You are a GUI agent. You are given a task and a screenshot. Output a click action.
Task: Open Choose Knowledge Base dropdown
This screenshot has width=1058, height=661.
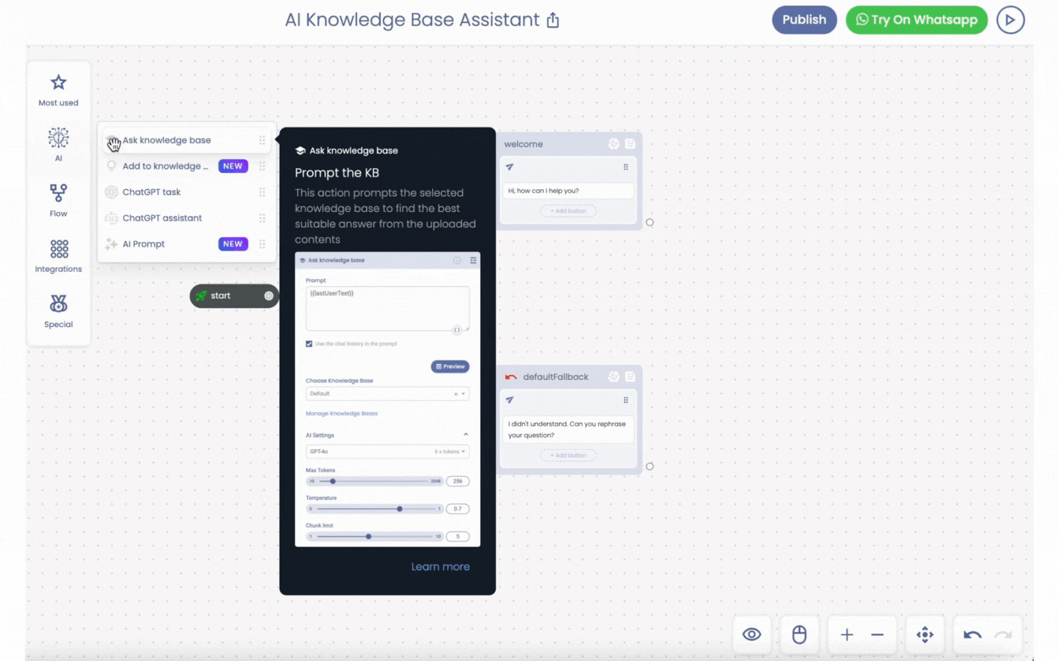pyautogui.click(x=387, y=394)
